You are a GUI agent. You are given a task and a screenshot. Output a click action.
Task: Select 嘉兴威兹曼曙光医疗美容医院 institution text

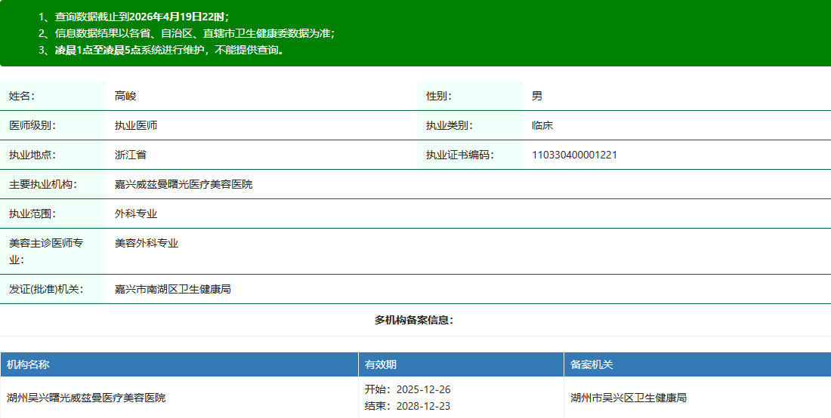[184, 184]
